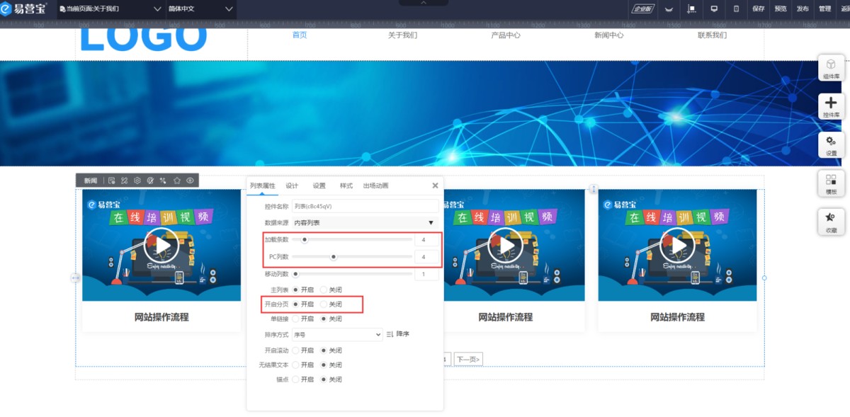Select 单链接 关闭 radio button
850x417 pixels.
click(x=324, y=319)
